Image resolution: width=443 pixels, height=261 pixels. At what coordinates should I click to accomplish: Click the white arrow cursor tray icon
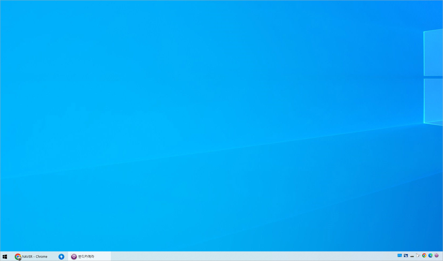coord(418,256)
